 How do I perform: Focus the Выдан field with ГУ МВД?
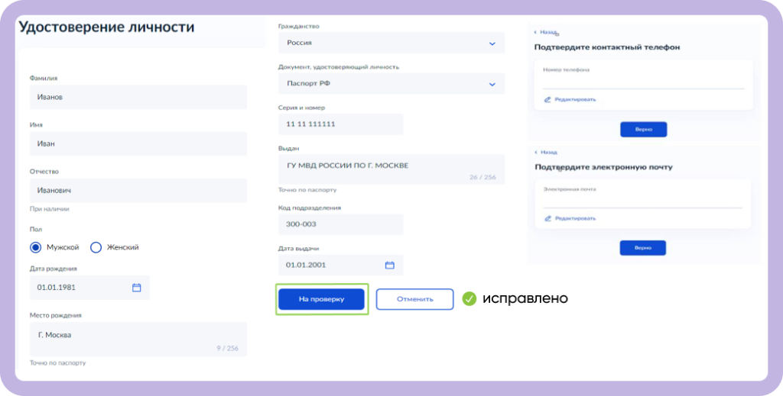pyautogui.click(x=391, y=169)
